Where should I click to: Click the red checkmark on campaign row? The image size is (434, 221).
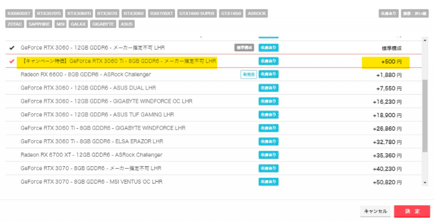[12, 61]
